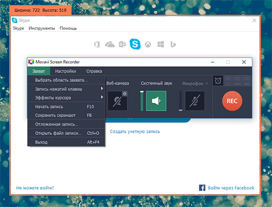
Task: Select Выбрать область захвата menu item
Action: click(66, 80)
